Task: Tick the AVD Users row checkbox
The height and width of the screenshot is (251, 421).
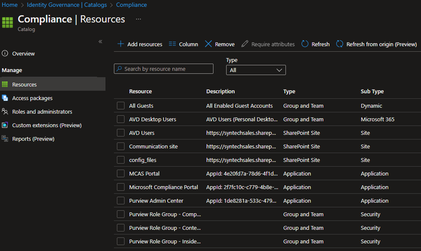Action: tap(120, 133)
